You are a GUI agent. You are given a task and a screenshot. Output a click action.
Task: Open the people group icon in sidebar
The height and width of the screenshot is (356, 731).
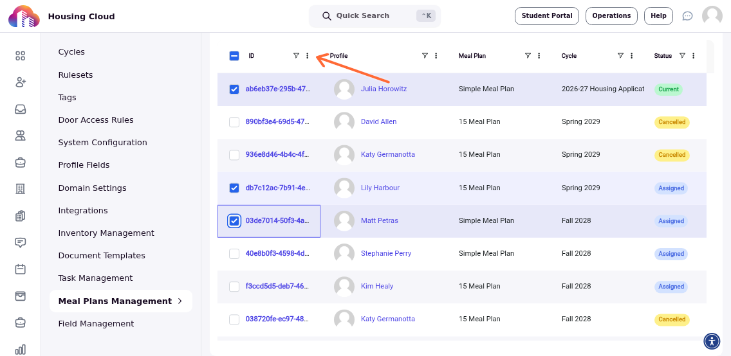20,136
